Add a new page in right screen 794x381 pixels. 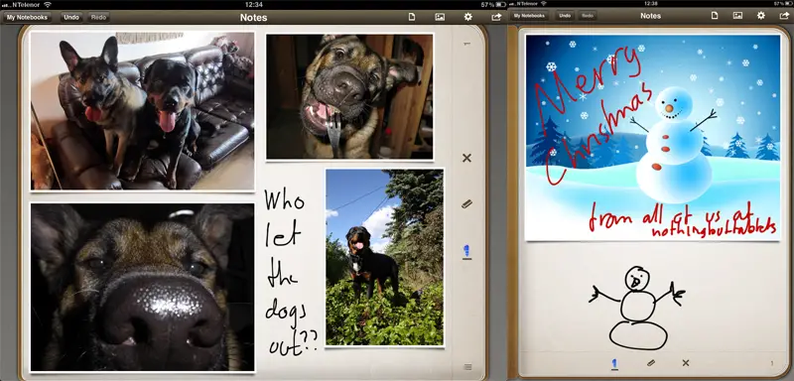715,16
